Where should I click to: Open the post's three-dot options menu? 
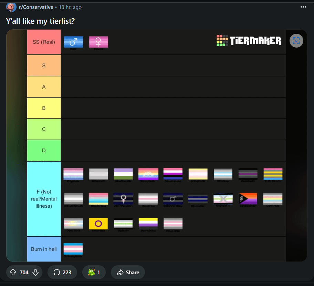click(x=303, y=7)
